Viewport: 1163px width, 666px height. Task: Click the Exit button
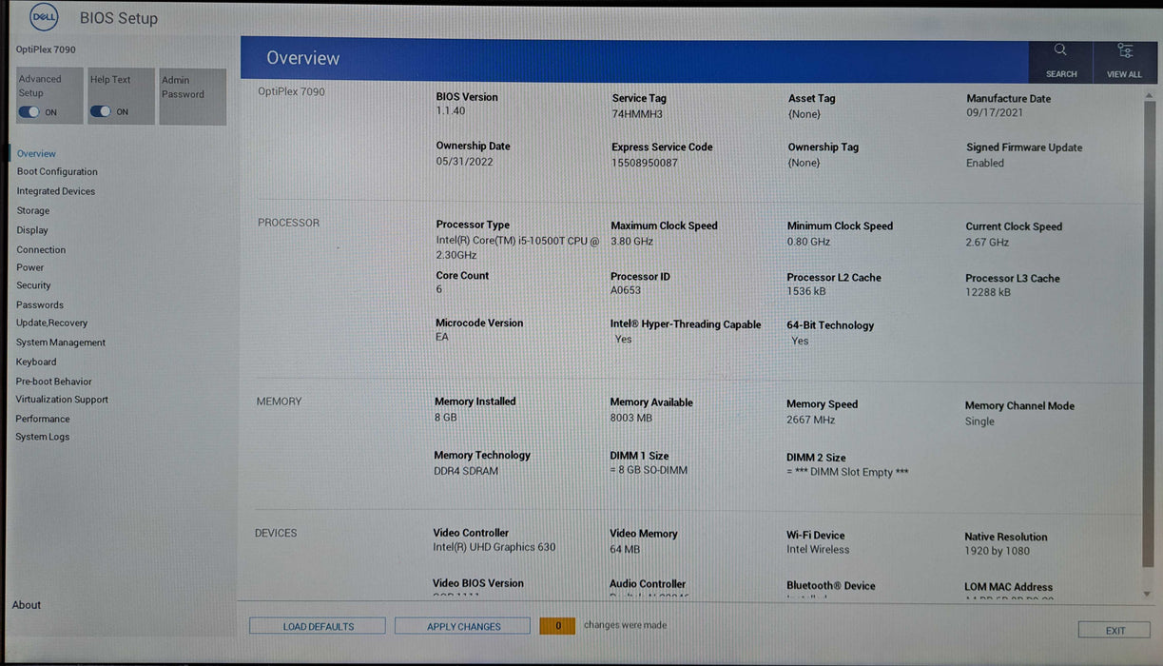point(1115,631)
